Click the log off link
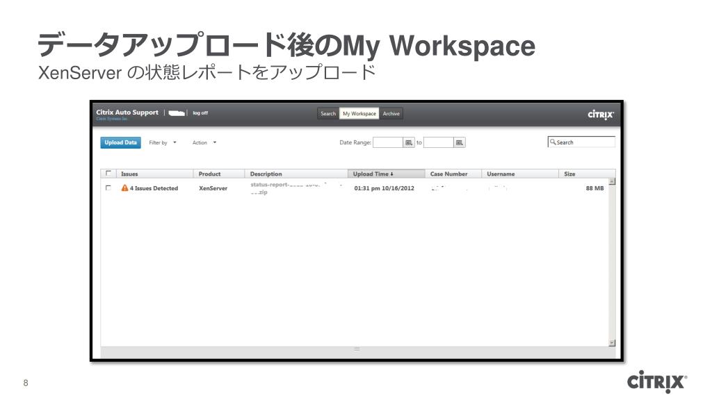712x400 pixels. click(x=200, y=113)
